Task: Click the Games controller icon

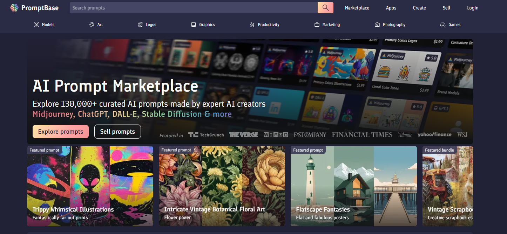Action: pyautogui.click(x=443, y=25)
